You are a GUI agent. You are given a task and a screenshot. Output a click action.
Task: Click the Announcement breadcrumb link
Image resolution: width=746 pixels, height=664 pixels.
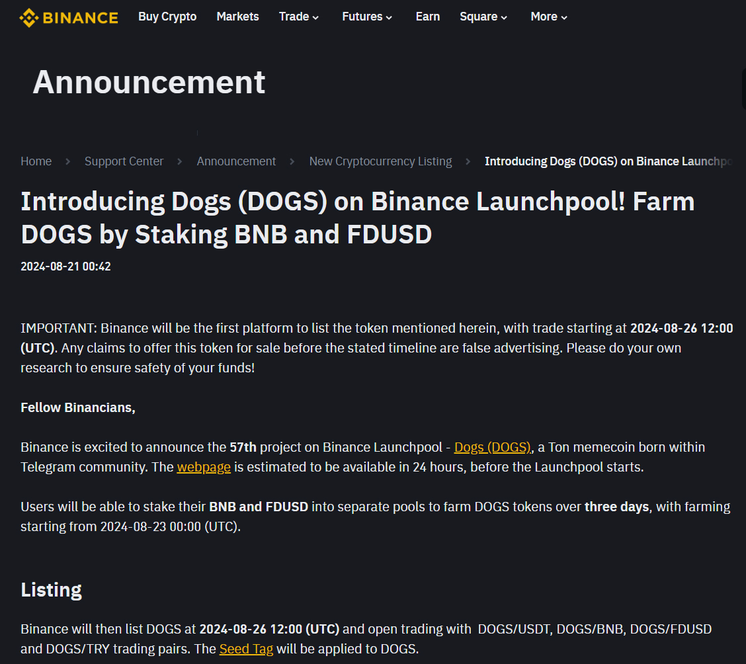pyautogui.click(x=236, y=161)
